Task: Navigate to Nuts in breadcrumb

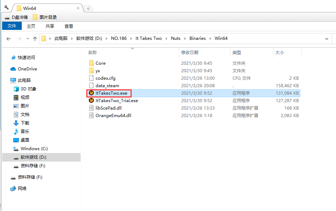Action: point(175,38)
